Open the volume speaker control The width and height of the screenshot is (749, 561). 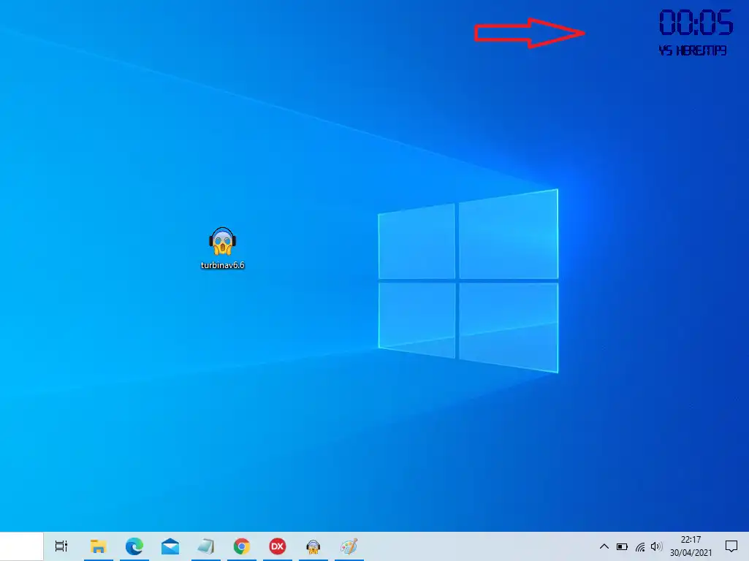(656, 546)
